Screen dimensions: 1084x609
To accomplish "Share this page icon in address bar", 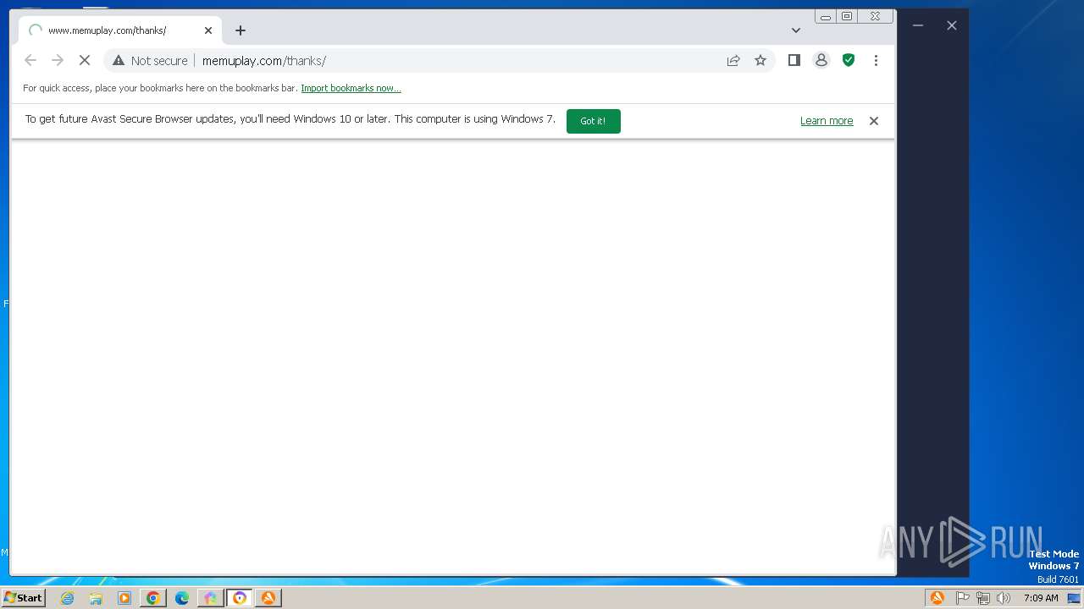I will pos(733,60).
